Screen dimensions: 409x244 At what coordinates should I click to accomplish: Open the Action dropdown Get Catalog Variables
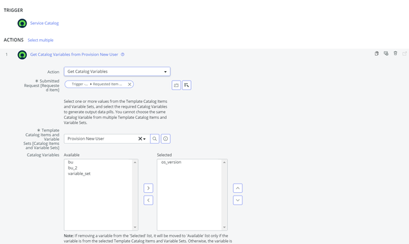117,71
